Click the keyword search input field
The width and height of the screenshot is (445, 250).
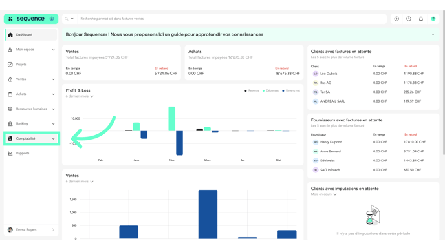click(x=232, y=19)
